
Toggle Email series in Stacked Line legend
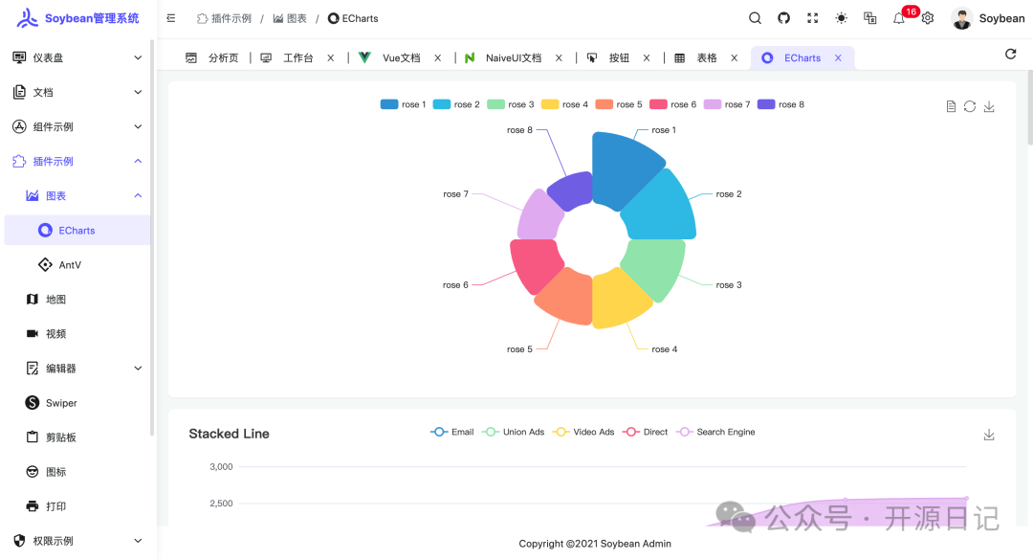(451, 432)
